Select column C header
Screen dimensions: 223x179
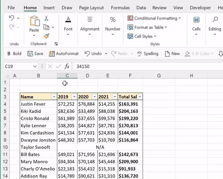tap(67, 76)
